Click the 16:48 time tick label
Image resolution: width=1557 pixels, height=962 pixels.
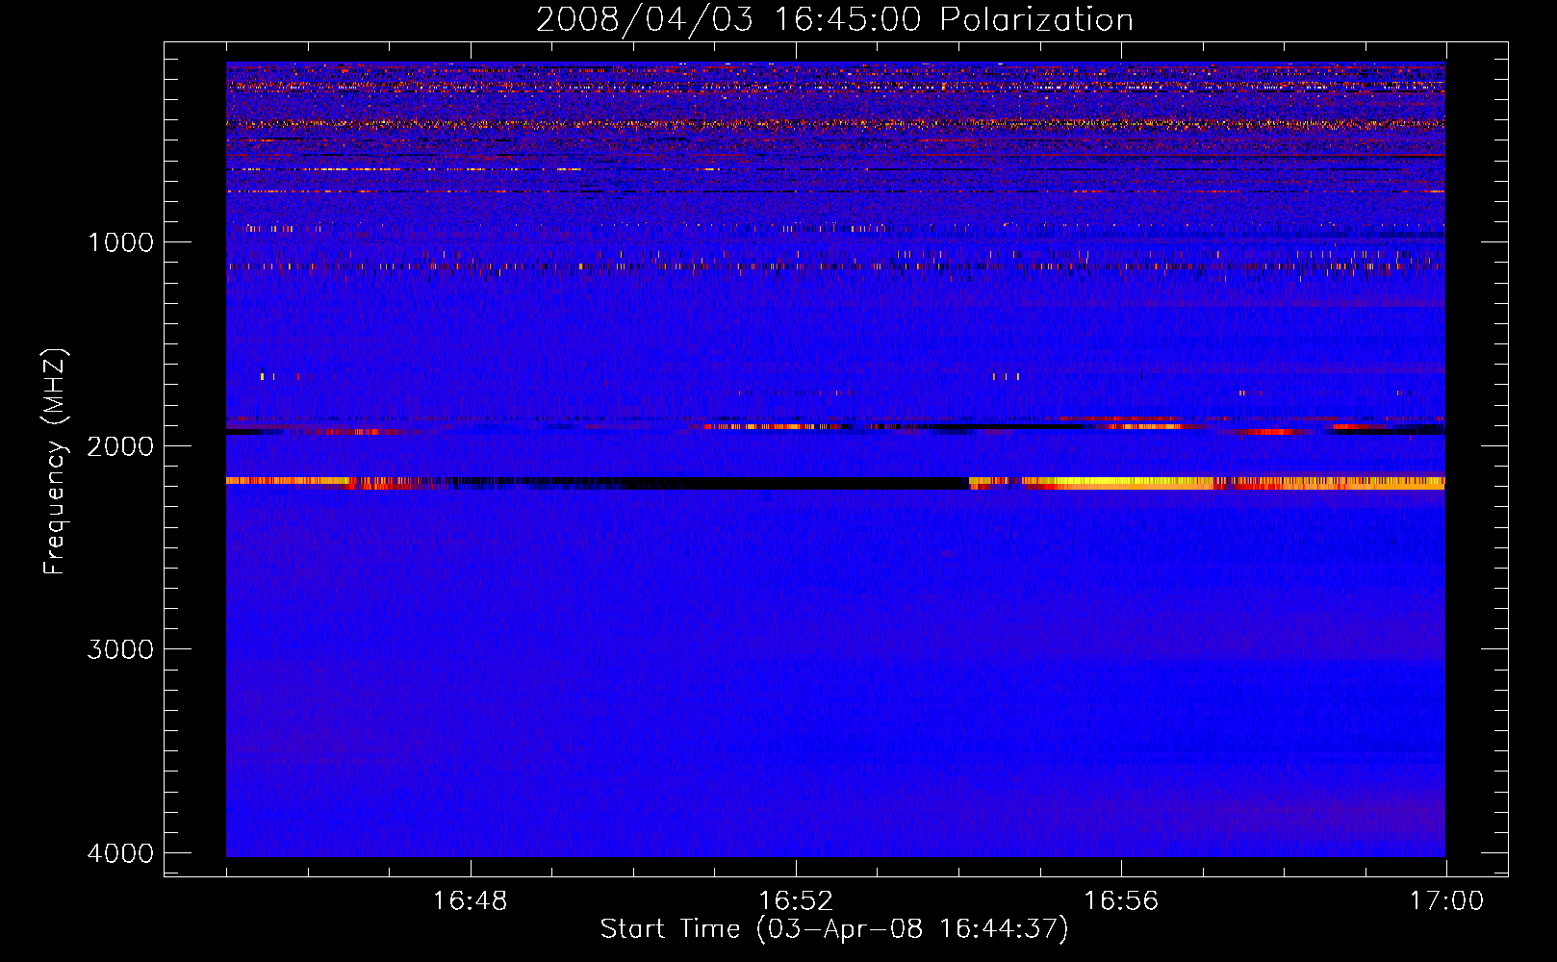click(470, 901)
